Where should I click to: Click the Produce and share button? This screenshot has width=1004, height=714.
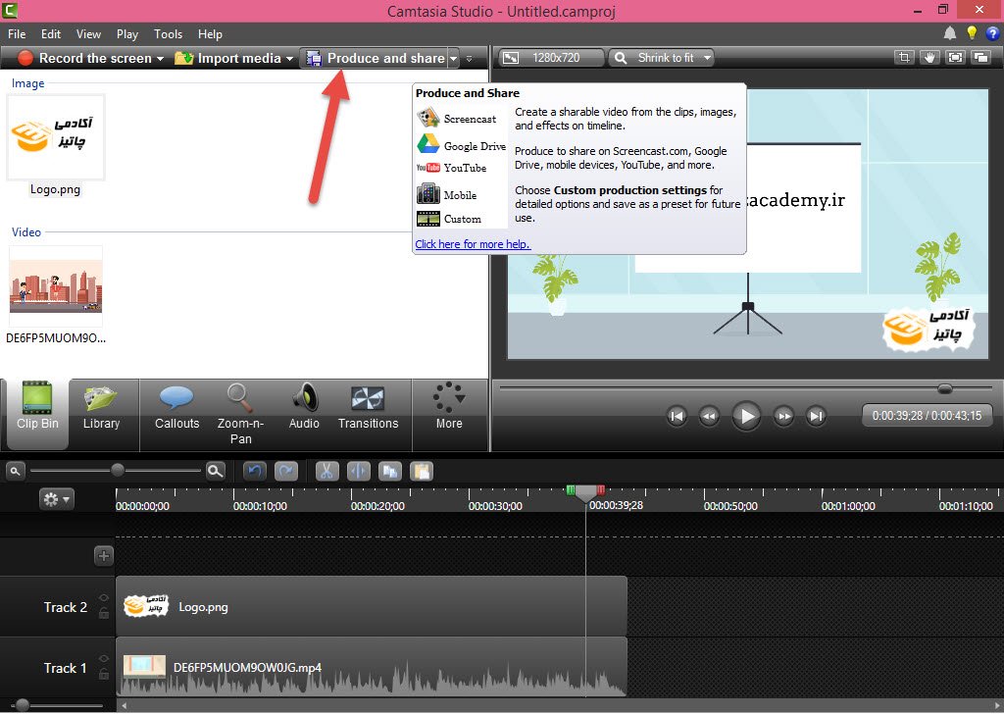tap(376, 58)
